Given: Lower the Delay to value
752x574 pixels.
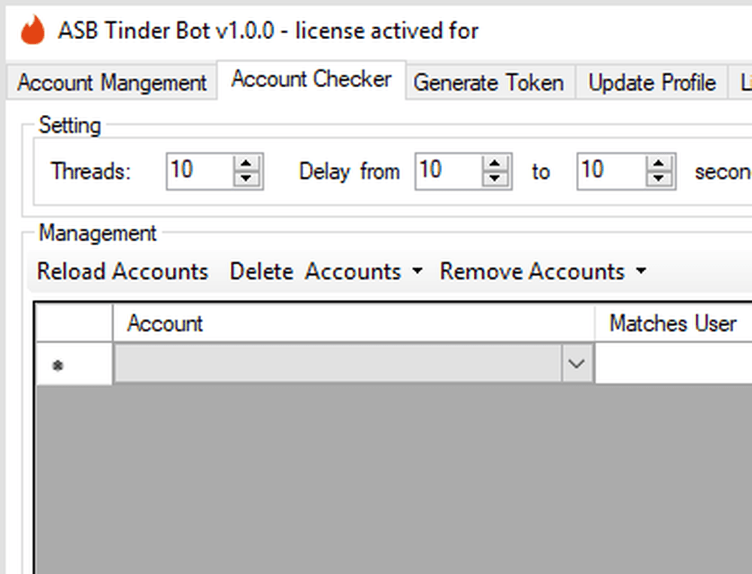Looking at the screenshot, I should [x=659, y=179].
